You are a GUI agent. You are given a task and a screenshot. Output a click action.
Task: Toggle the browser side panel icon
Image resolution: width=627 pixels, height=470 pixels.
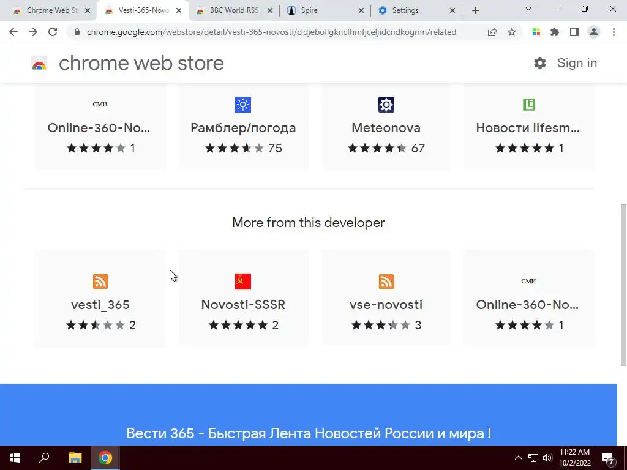click(x=574, y=32)
